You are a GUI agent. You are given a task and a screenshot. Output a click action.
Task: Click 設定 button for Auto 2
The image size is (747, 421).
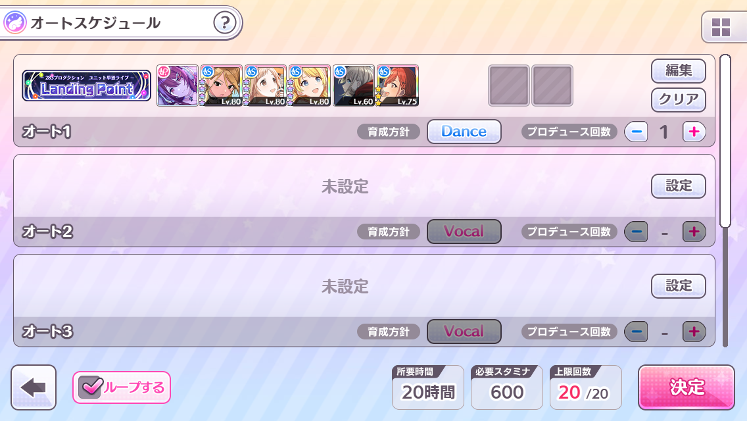pyautogui.click(x=679, y=186)
